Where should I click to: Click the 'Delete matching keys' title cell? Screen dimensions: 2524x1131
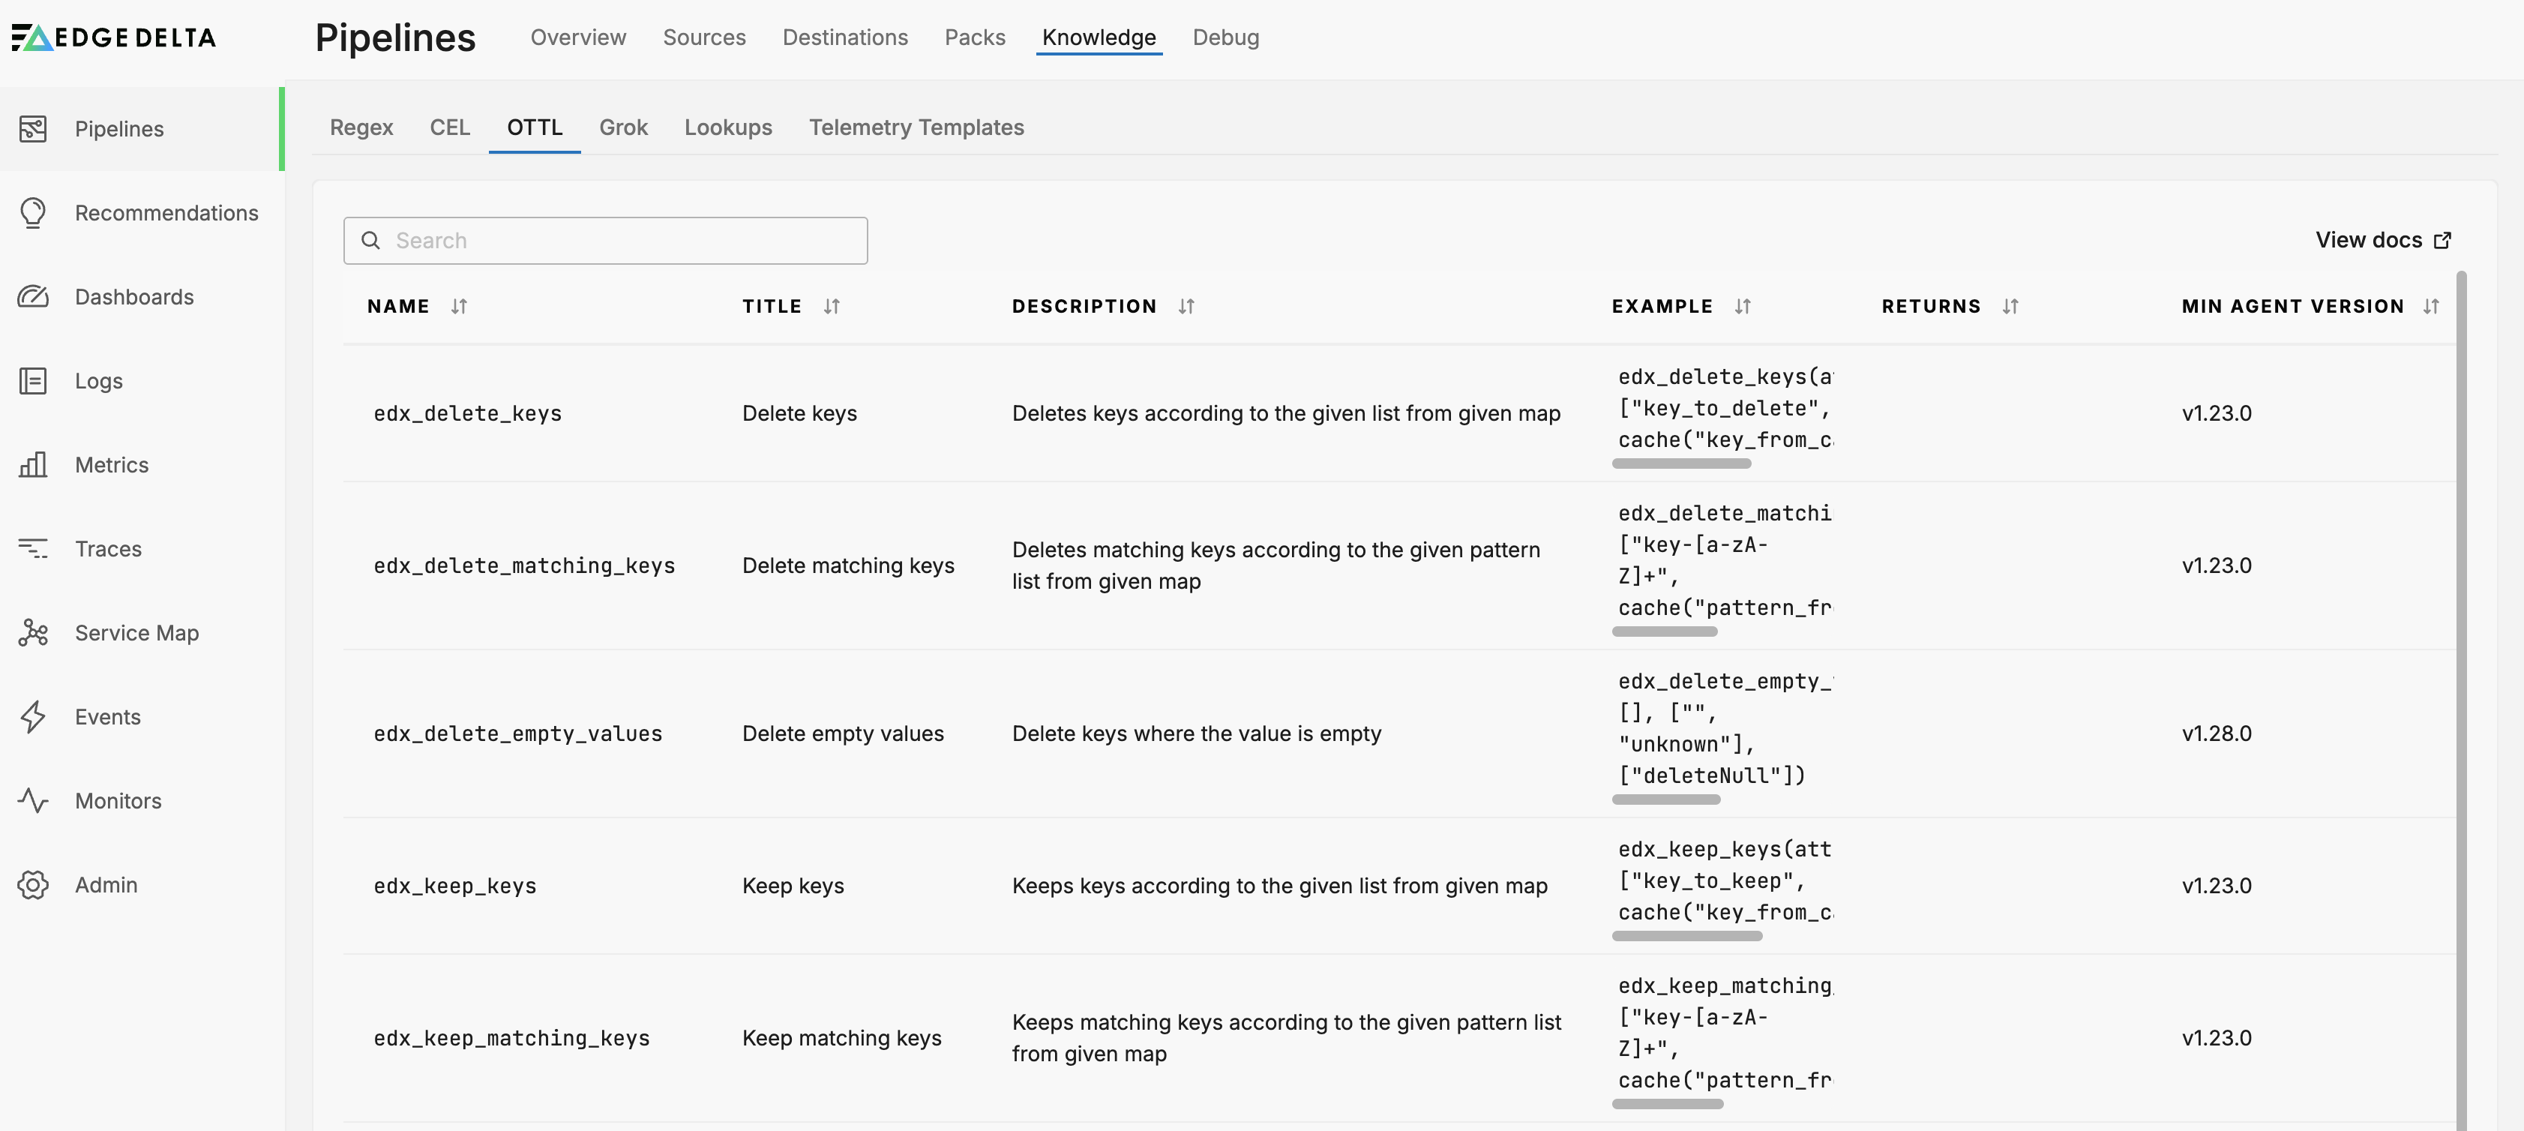click(849, 565)
